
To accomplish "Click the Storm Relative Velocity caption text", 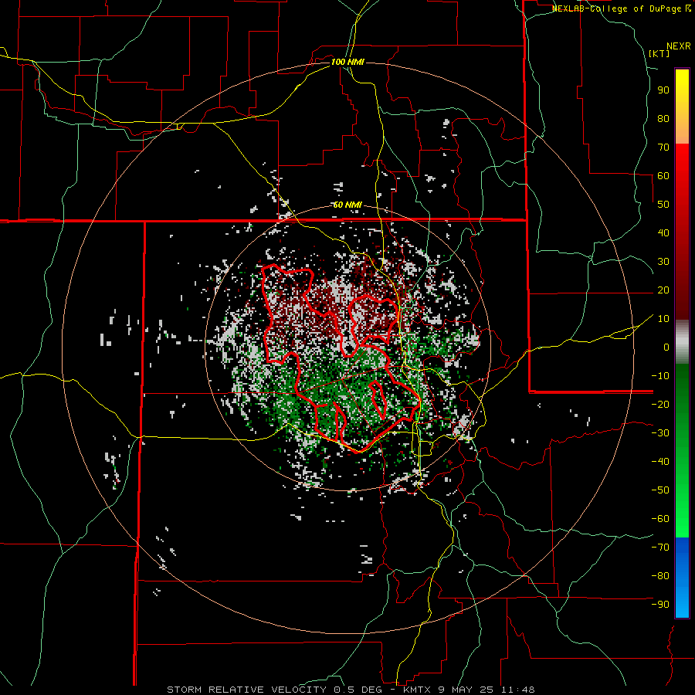I will (x=350, y=690).
